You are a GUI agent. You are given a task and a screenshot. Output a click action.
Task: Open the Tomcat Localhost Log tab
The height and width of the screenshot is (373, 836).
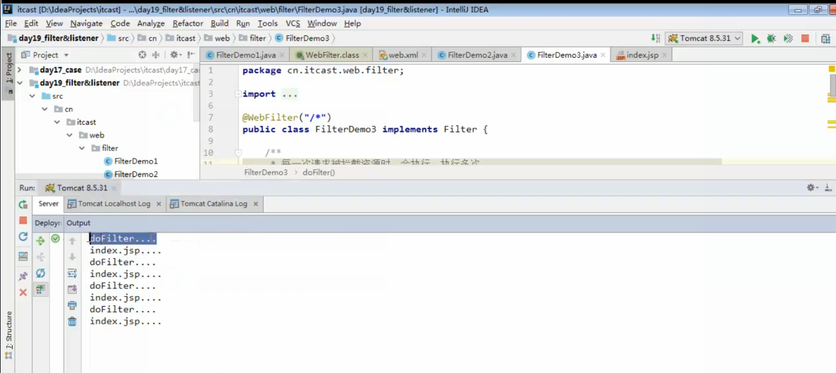[x=114, y=204]
